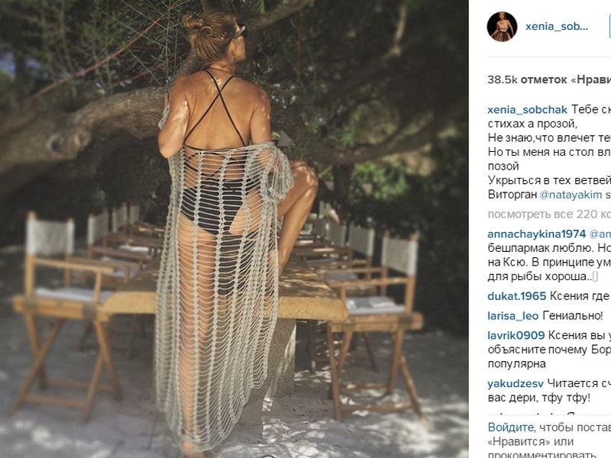This screenshot has height=458, width=611.
Task: Click the «Нравится» или login prompt text
Action: 530,442
